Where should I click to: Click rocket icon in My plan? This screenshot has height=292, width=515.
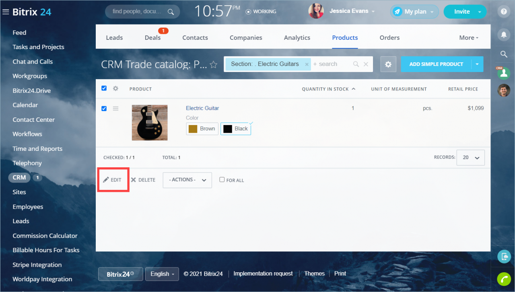point(398,12)
